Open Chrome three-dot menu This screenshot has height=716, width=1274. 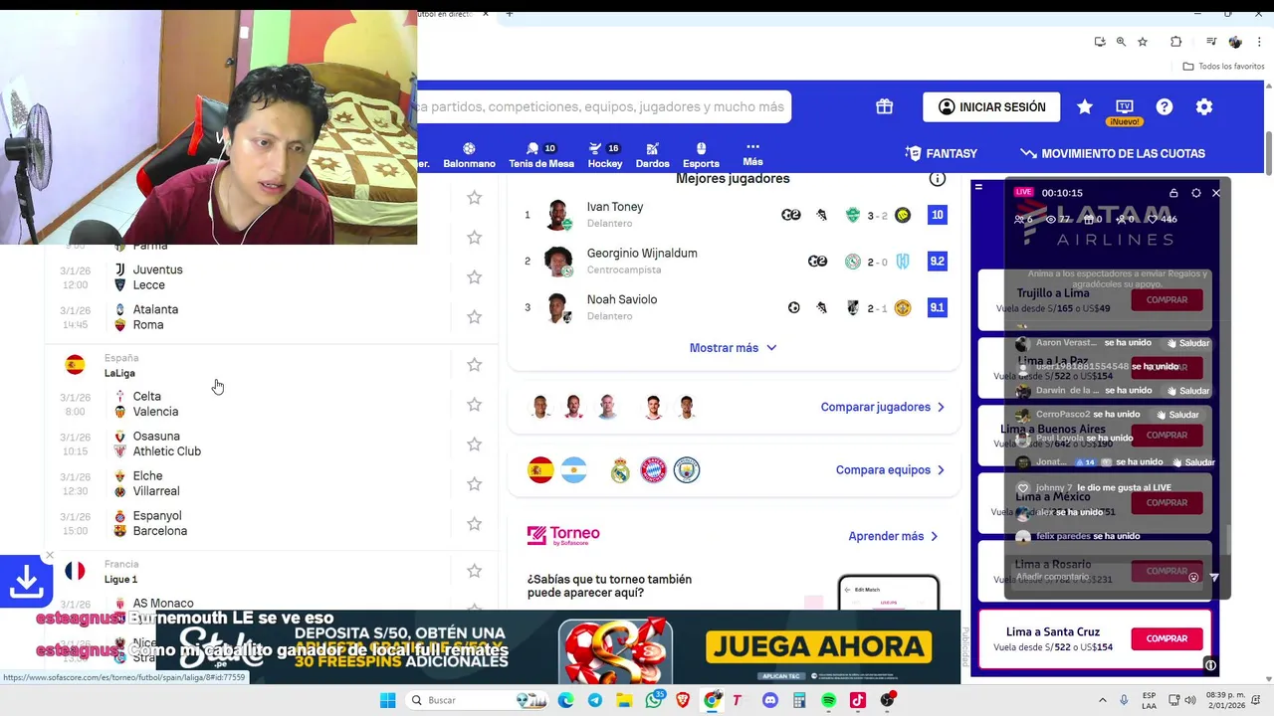pyautogui.click(x=1257, y=42)
